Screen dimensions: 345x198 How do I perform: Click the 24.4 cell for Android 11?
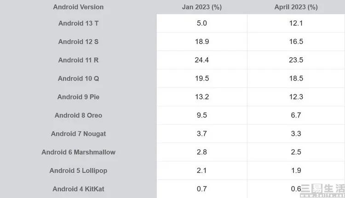click(202, 60)
